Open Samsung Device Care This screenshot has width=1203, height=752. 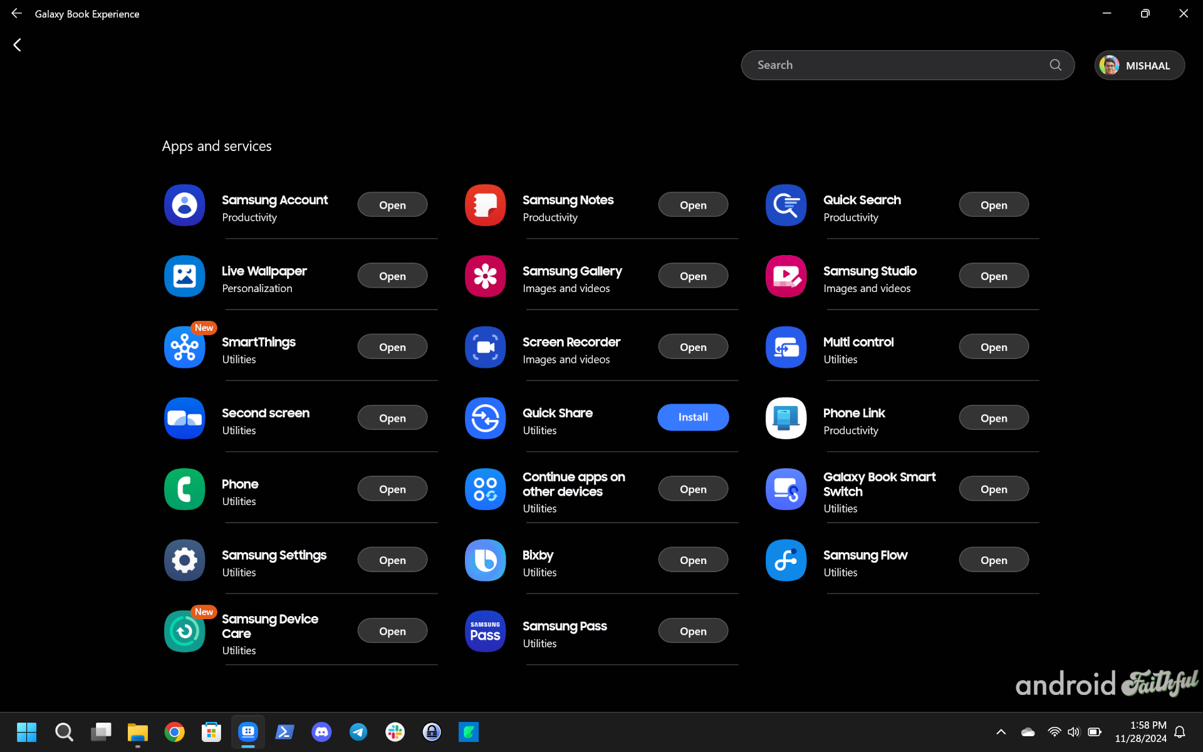coord(392,631)
